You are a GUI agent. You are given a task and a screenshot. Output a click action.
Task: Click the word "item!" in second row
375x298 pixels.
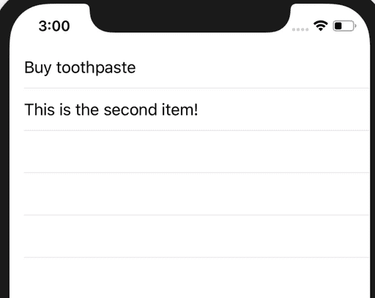179,110
